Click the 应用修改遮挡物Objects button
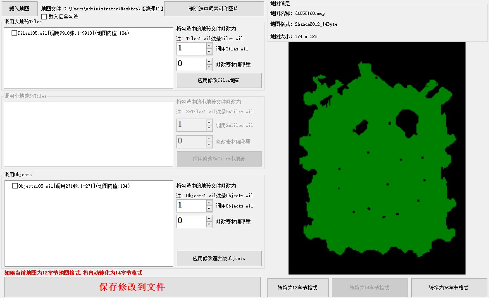 click(x=219, y=258)
